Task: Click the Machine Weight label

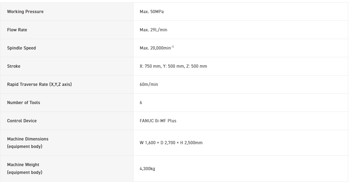Action: pyautogui.click(x=23, y=165)
